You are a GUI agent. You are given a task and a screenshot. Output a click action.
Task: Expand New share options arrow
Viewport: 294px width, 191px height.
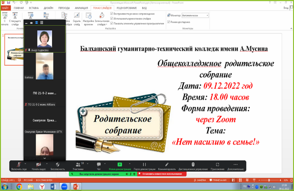pyautogui.click(x=129, y=164)
